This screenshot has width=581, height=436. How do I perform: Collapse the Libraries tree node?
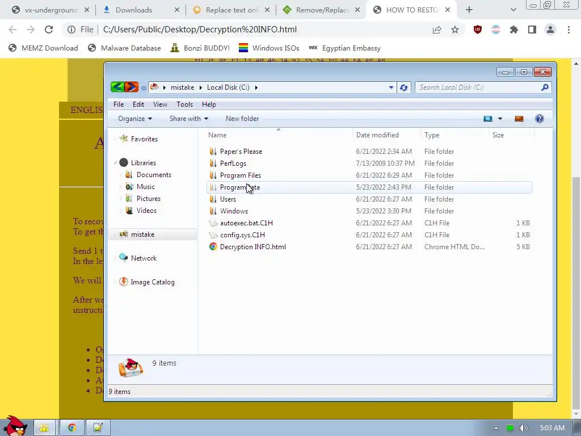(x=115, y=163)
